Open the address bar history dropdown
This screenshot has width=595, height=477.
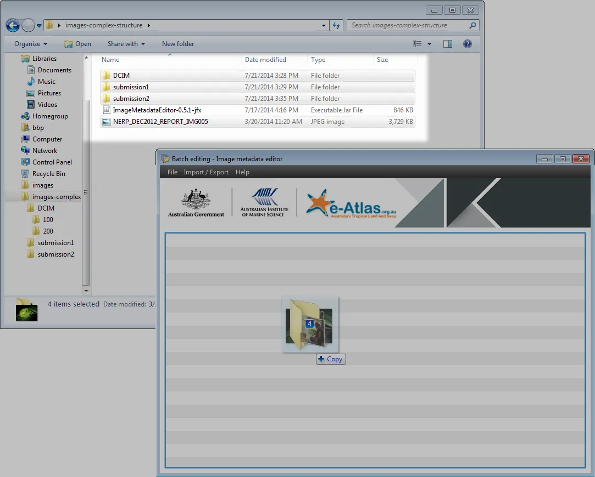click(x=324, y=25)
